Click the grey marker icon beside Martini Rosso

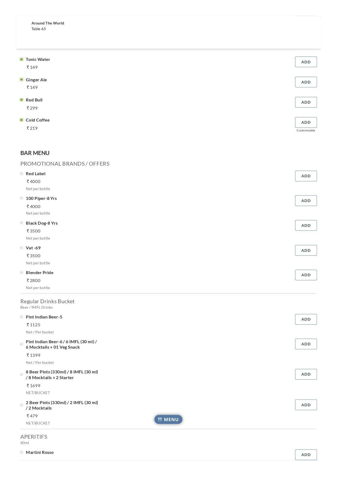[21, 452]
